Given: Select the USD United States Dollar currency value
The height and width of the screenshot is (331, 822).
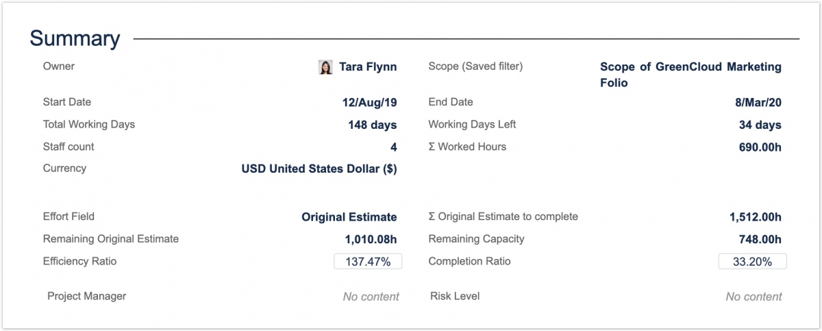Looking at the screenshot, I should tap(319, 169).
